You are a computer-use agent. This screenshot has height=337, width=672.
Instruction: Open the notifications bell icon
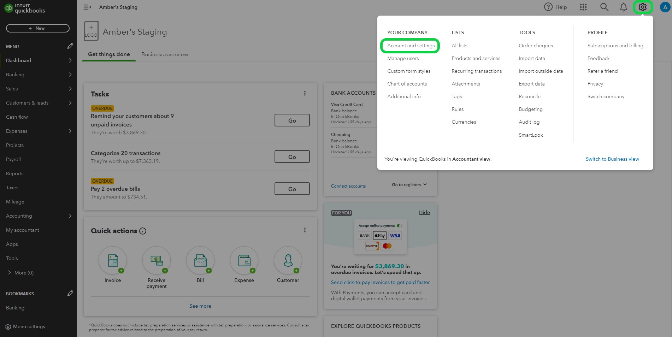624,7
